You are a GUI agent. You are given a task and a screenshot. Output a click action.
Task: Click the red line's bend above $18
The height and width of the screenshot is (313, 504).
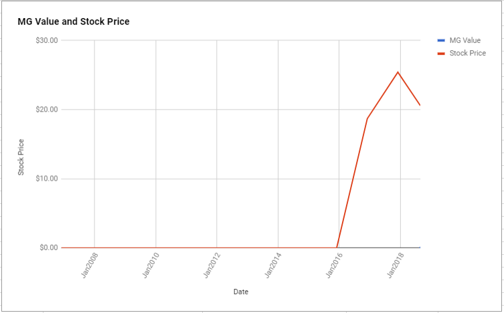[367, 119]
